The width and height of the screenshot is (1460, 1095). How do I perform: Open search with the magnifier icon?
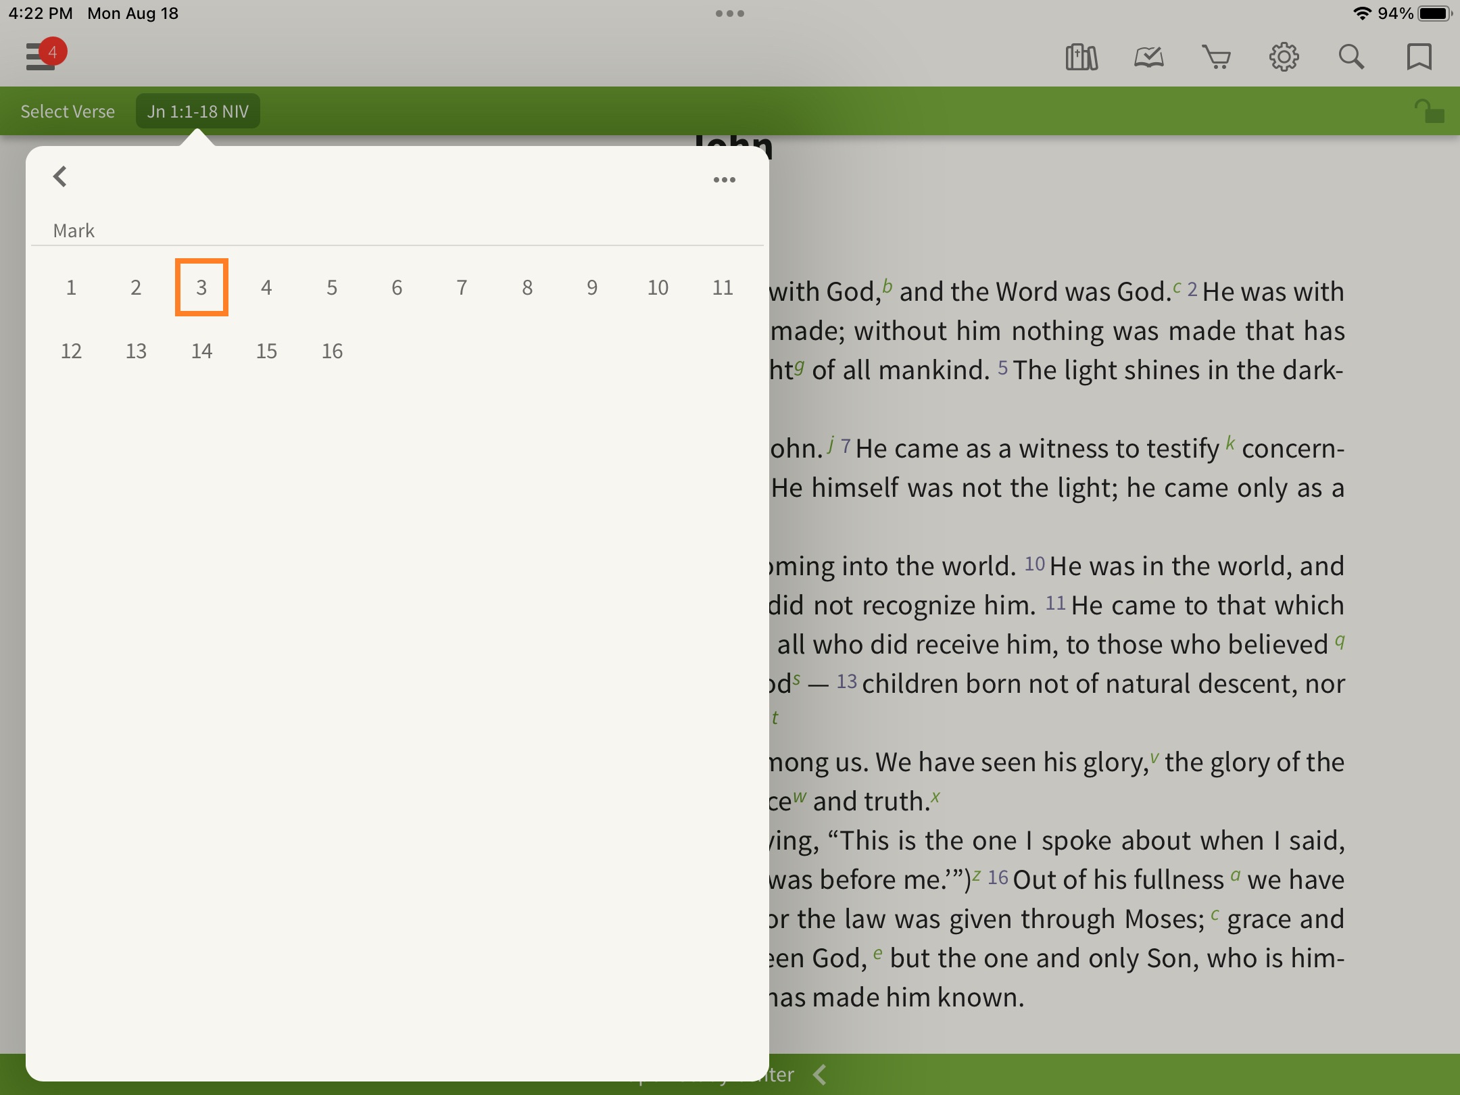(1351, 57)
